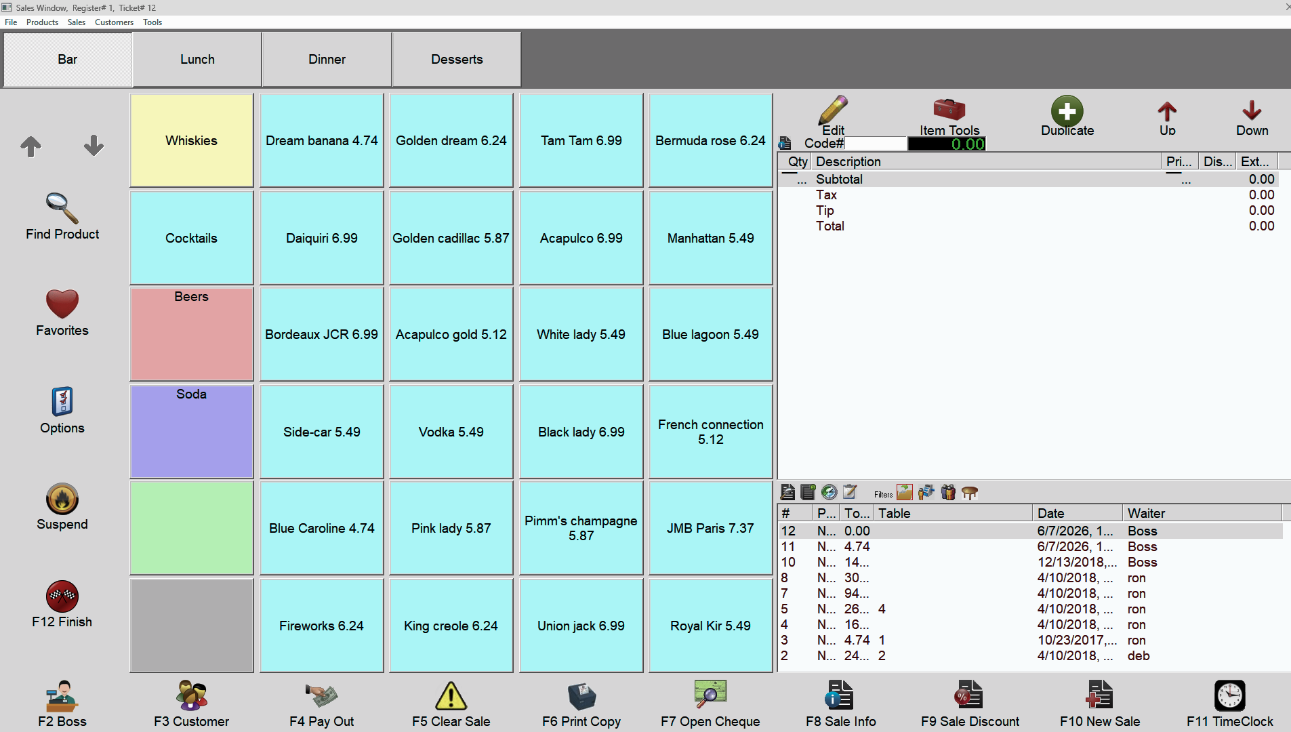Duplicate the selected line item
Image resolution: width=1291 pixels, height=732 pixels.
1067,115
